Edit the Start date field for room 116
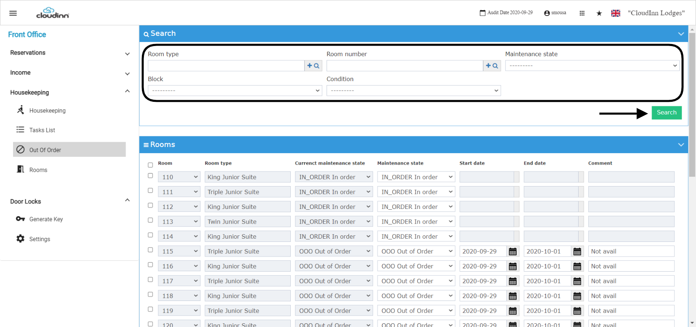 pos(484,266)
